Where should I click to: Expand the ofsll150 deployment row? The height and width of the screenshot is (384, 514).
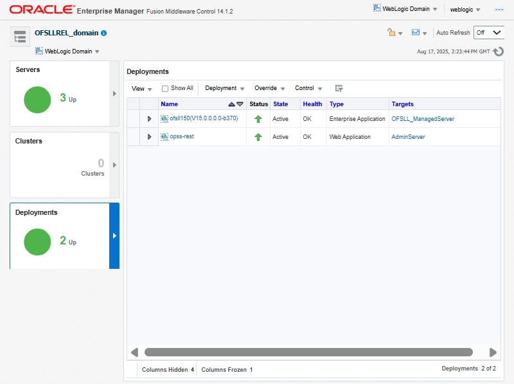tap(149, 119)
